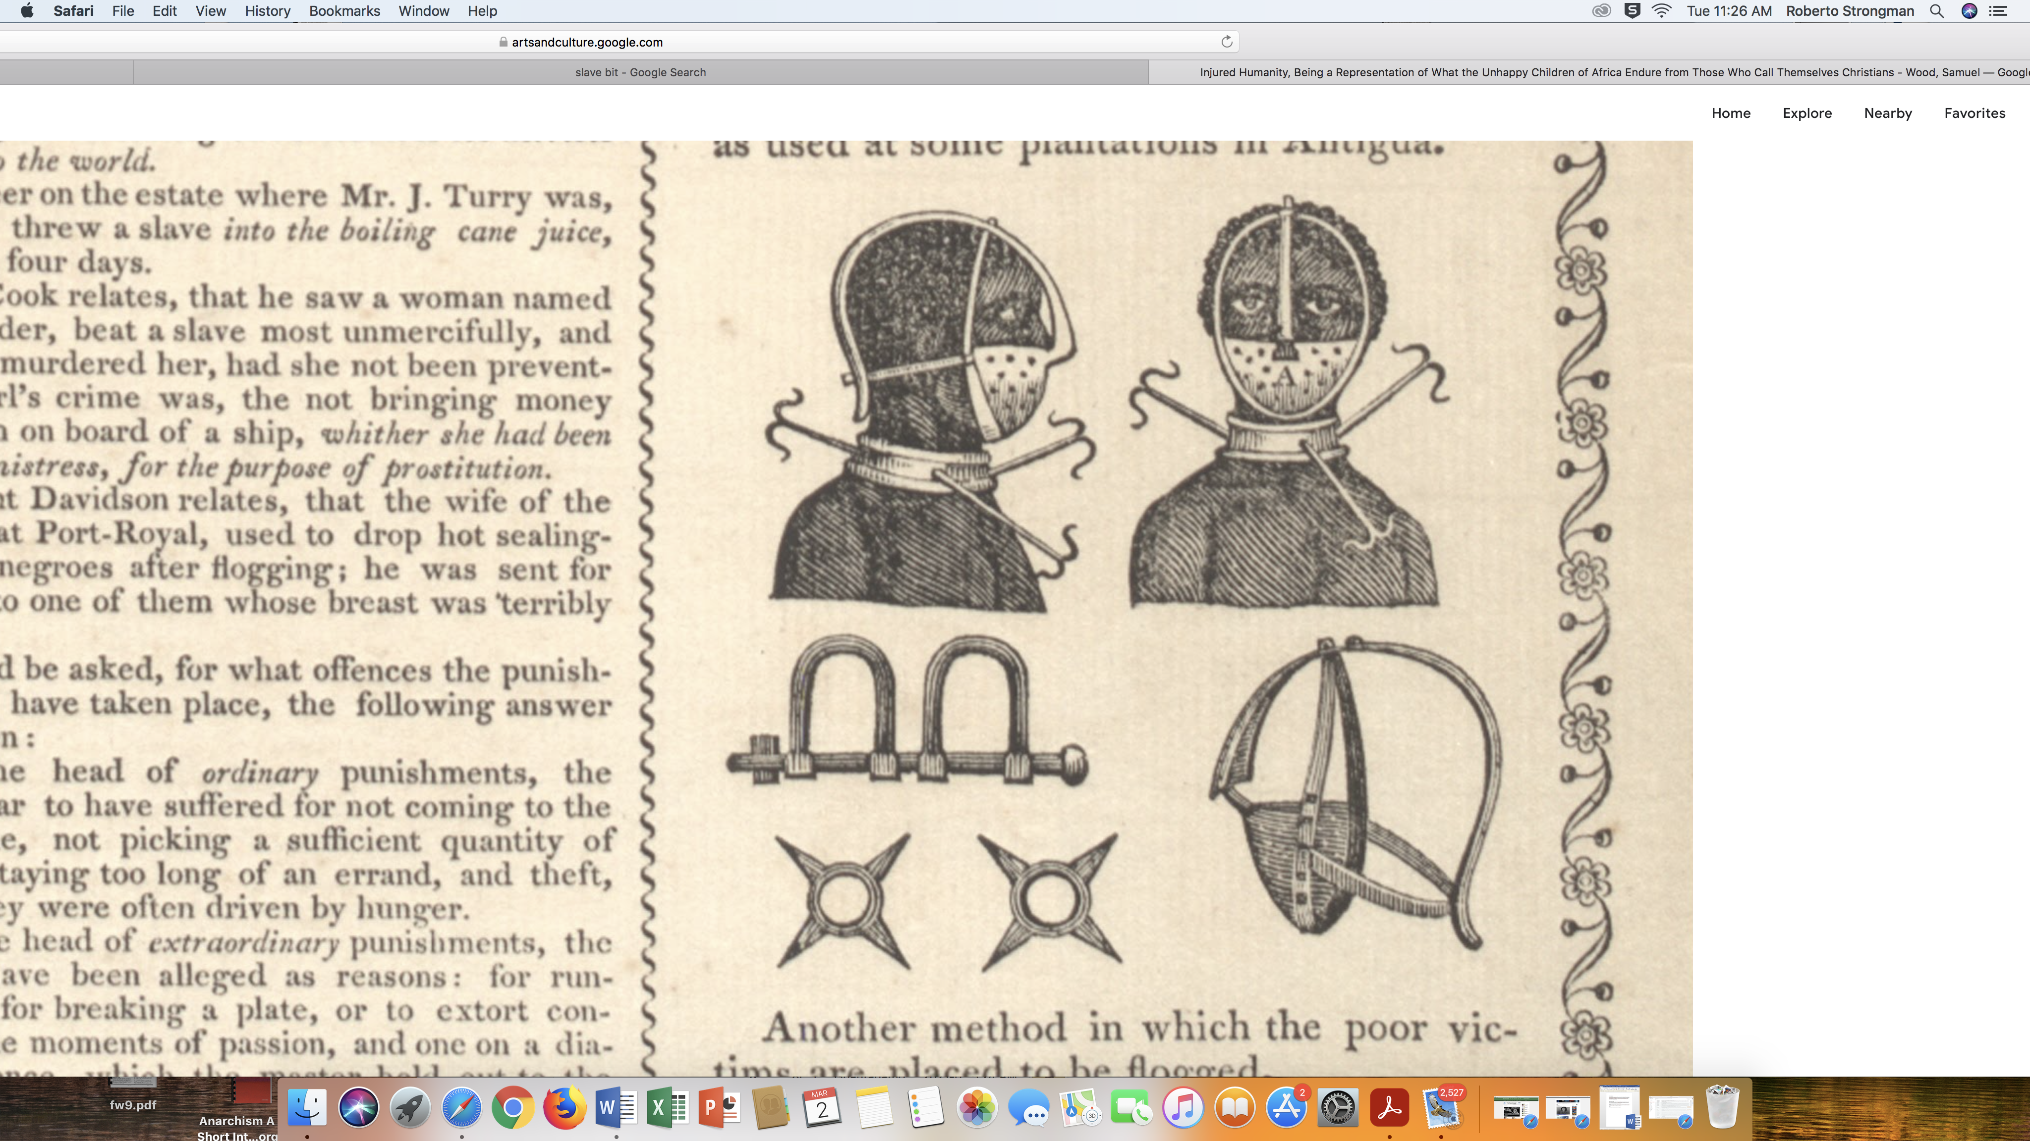Open the Apple menu
Screen dimensions: 2030x1141
[x=27, y=11]
